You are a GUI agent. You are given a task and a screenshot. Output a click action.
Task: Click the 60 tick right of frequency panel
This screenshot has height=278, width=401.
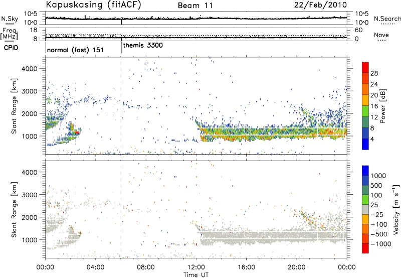pos(358,30)
